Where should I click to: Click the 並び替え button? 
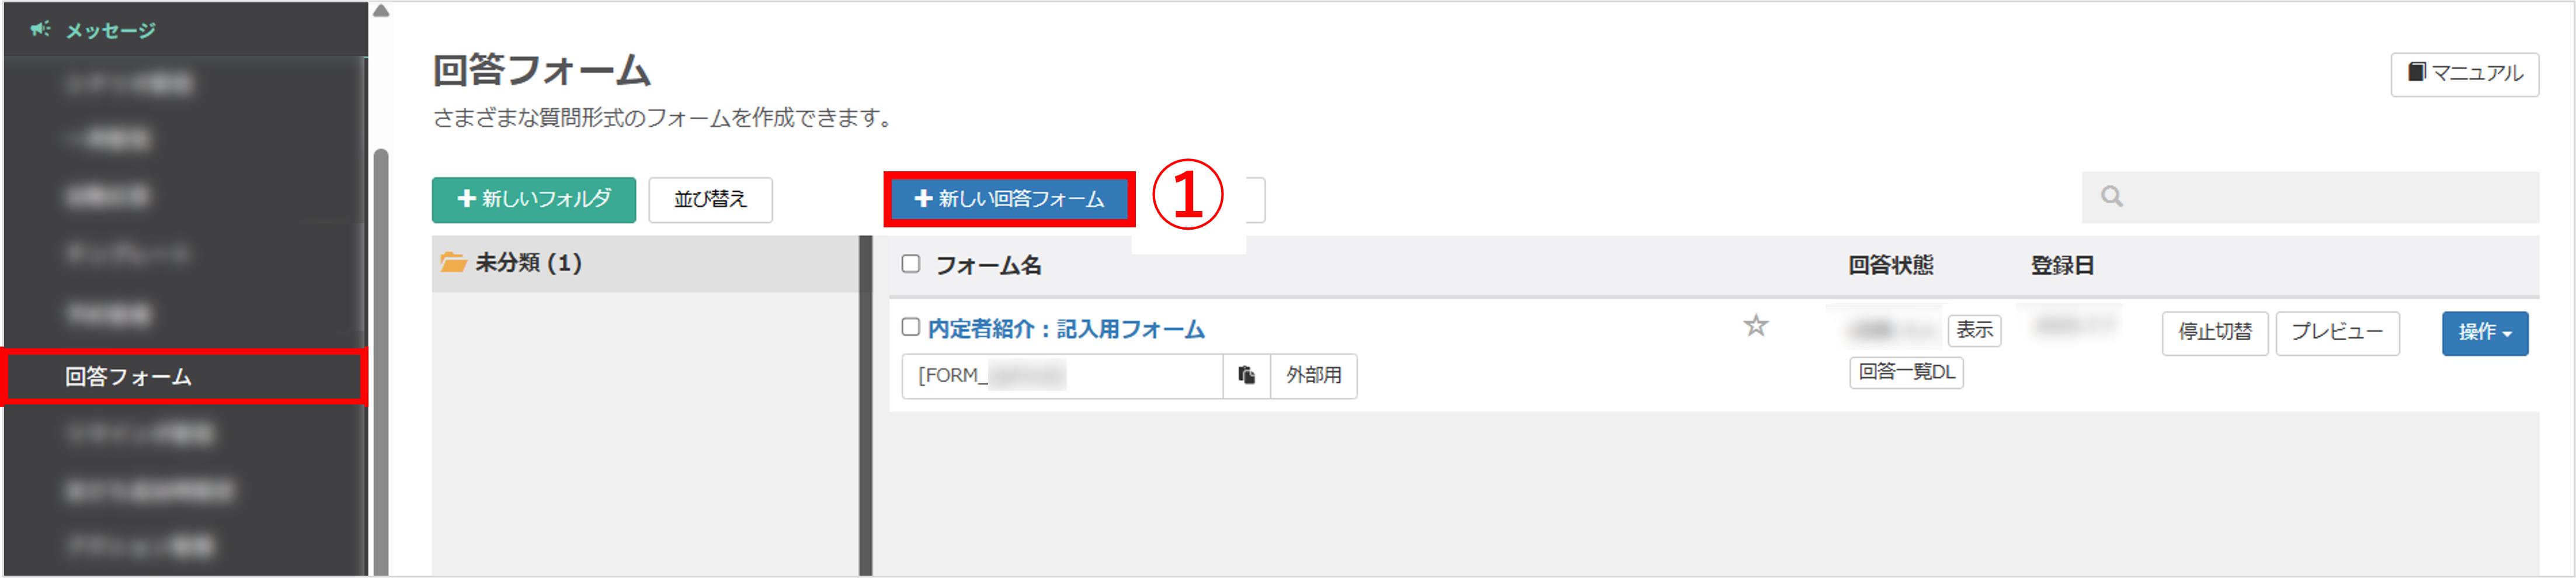[x=710, y=200]
